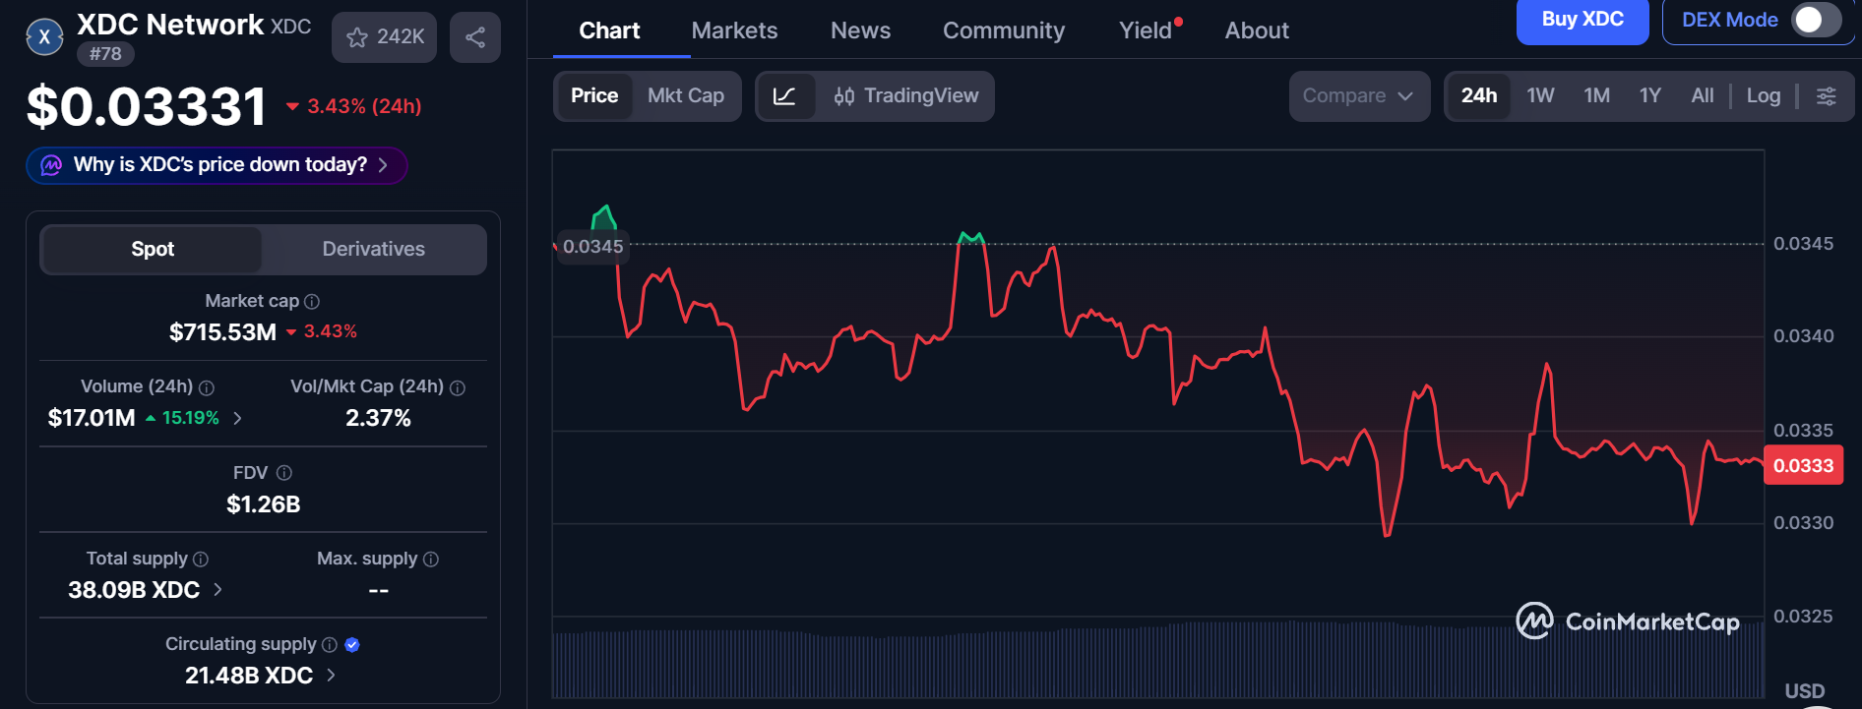This screenshot has height=709, width=1862.
Task: Select the Derivatives segment
Action: pos(374,250)
